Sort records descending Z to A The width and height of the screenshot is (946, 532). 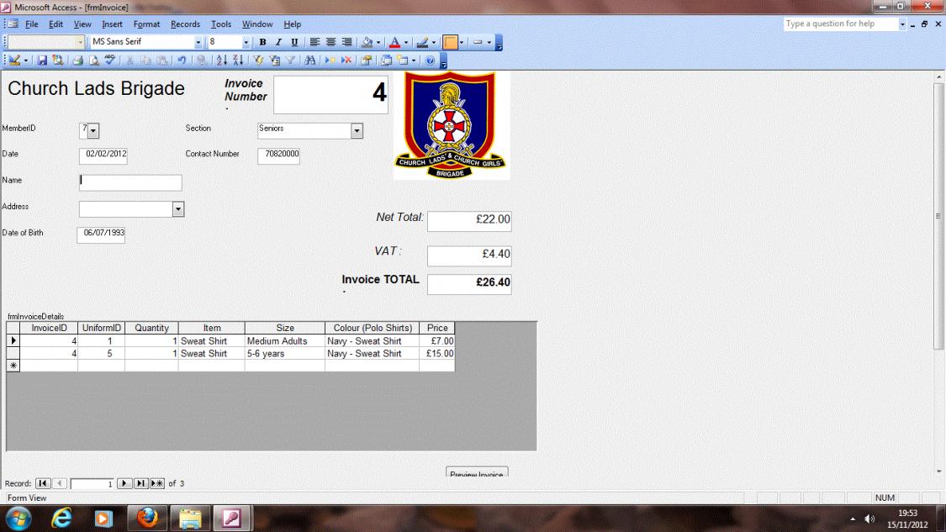(238, 61)
